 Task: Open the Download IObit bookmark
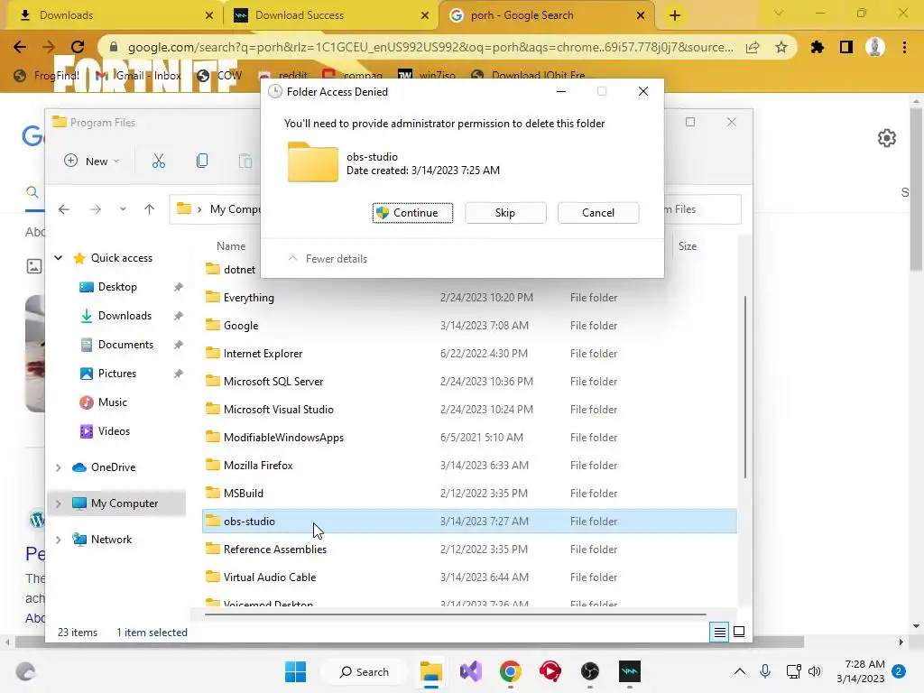click(528, 76)
